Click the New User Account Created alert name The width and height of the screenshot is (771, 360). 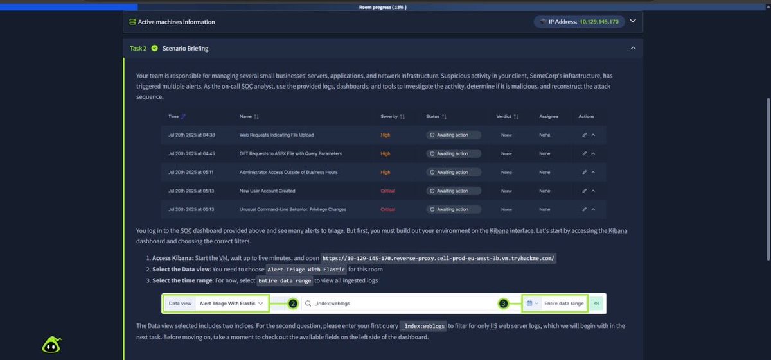coord(267,191)
